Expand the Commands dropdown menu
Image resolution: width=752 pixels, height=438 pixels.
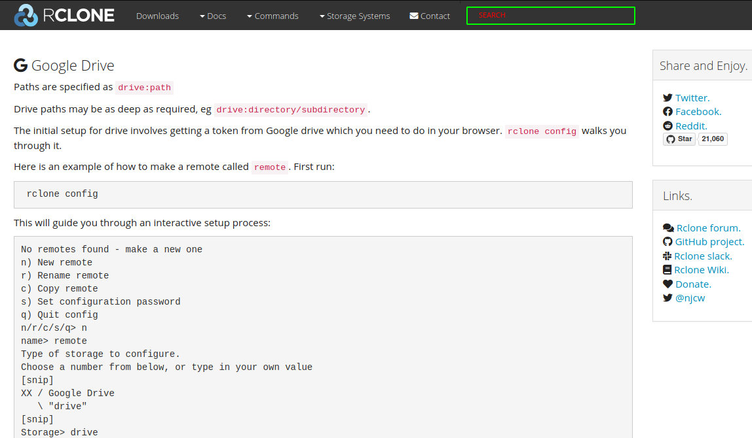pyautogui.click(x=273, y=16)
